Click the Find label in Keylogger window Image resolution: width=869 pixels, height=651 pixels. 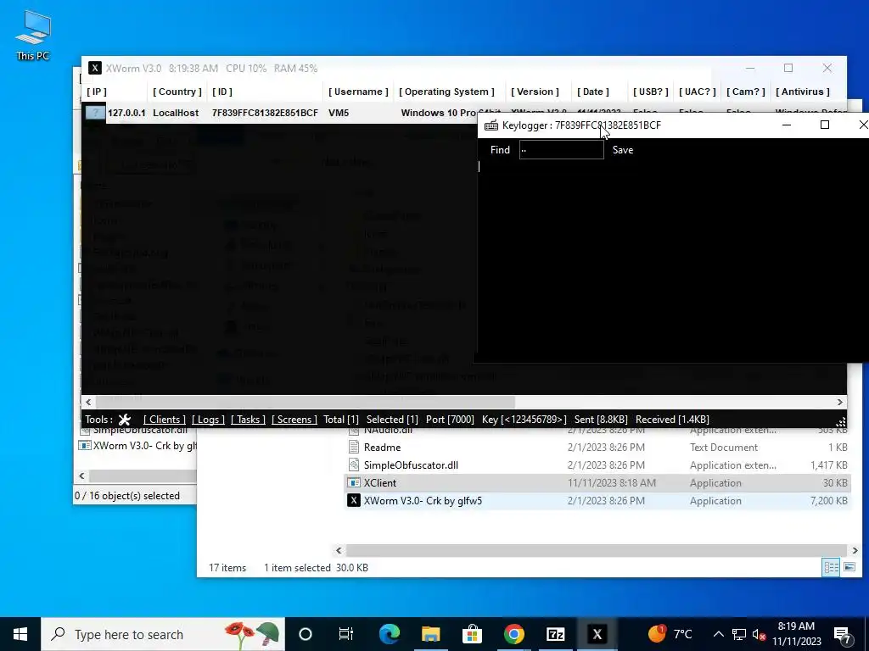500,150
